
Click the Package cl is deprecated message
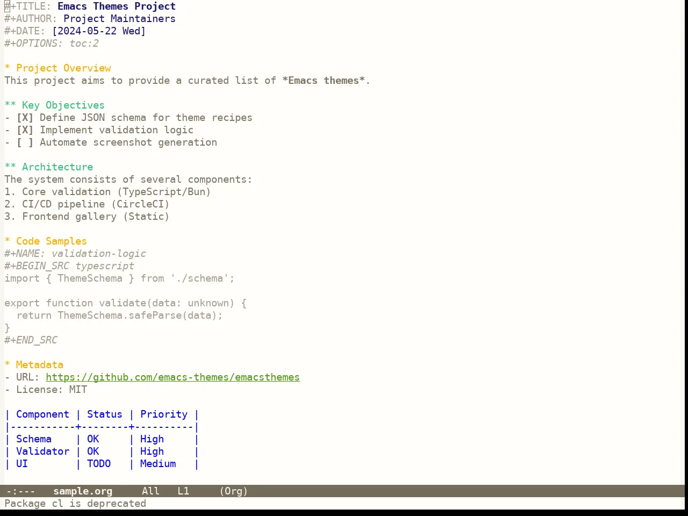point(75,504)
